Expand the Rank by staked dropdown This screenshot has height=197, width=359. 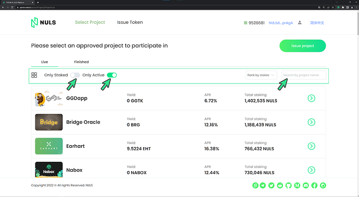261,75
